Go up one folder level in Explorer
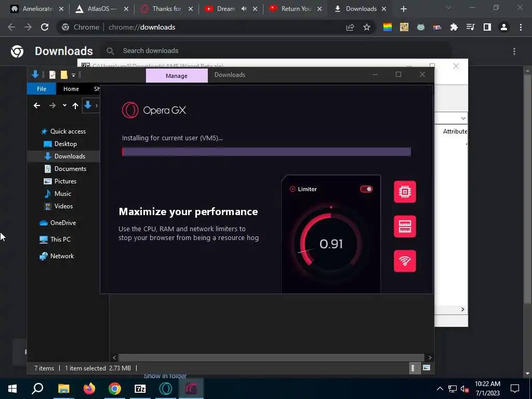Viewport: 532px width, 399px height. point(75,106)
